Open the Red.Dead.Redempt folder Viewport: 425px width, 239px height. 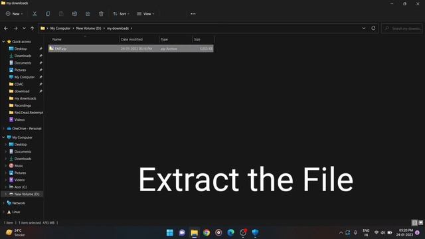tap(29, 112)
